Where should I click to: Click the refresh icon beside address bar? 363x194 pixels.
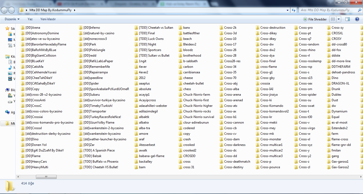(x=294, y=10)
